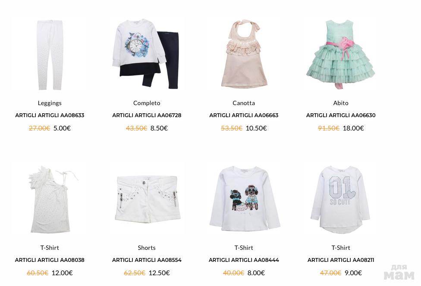
Task: Click the ARTIGLI ARTIGLI AA08633 link
Action: click(x=50, y=115)
